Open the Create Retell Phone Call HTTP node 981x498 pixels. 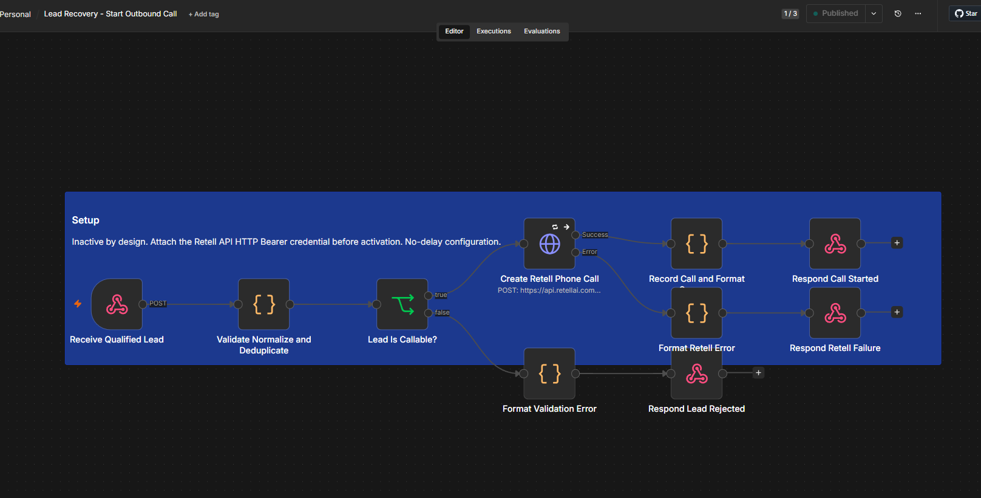(x=549, y=244)
